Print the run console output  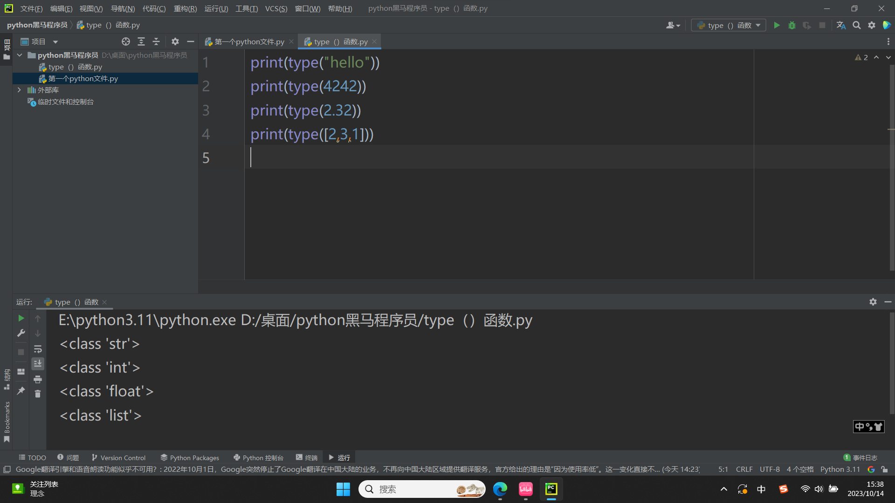point(38,379)
